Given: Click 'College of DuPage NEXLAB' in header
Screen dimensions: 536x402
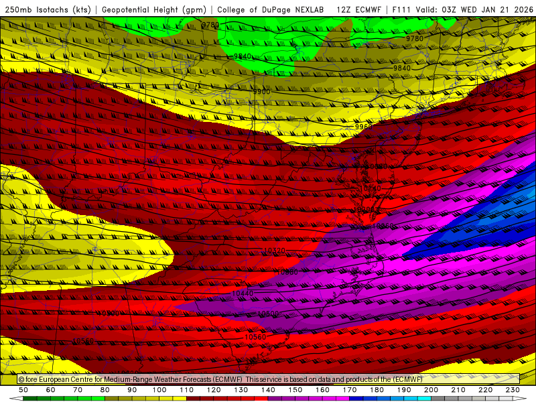Looking at the screenshot, I should pos(271,9).
